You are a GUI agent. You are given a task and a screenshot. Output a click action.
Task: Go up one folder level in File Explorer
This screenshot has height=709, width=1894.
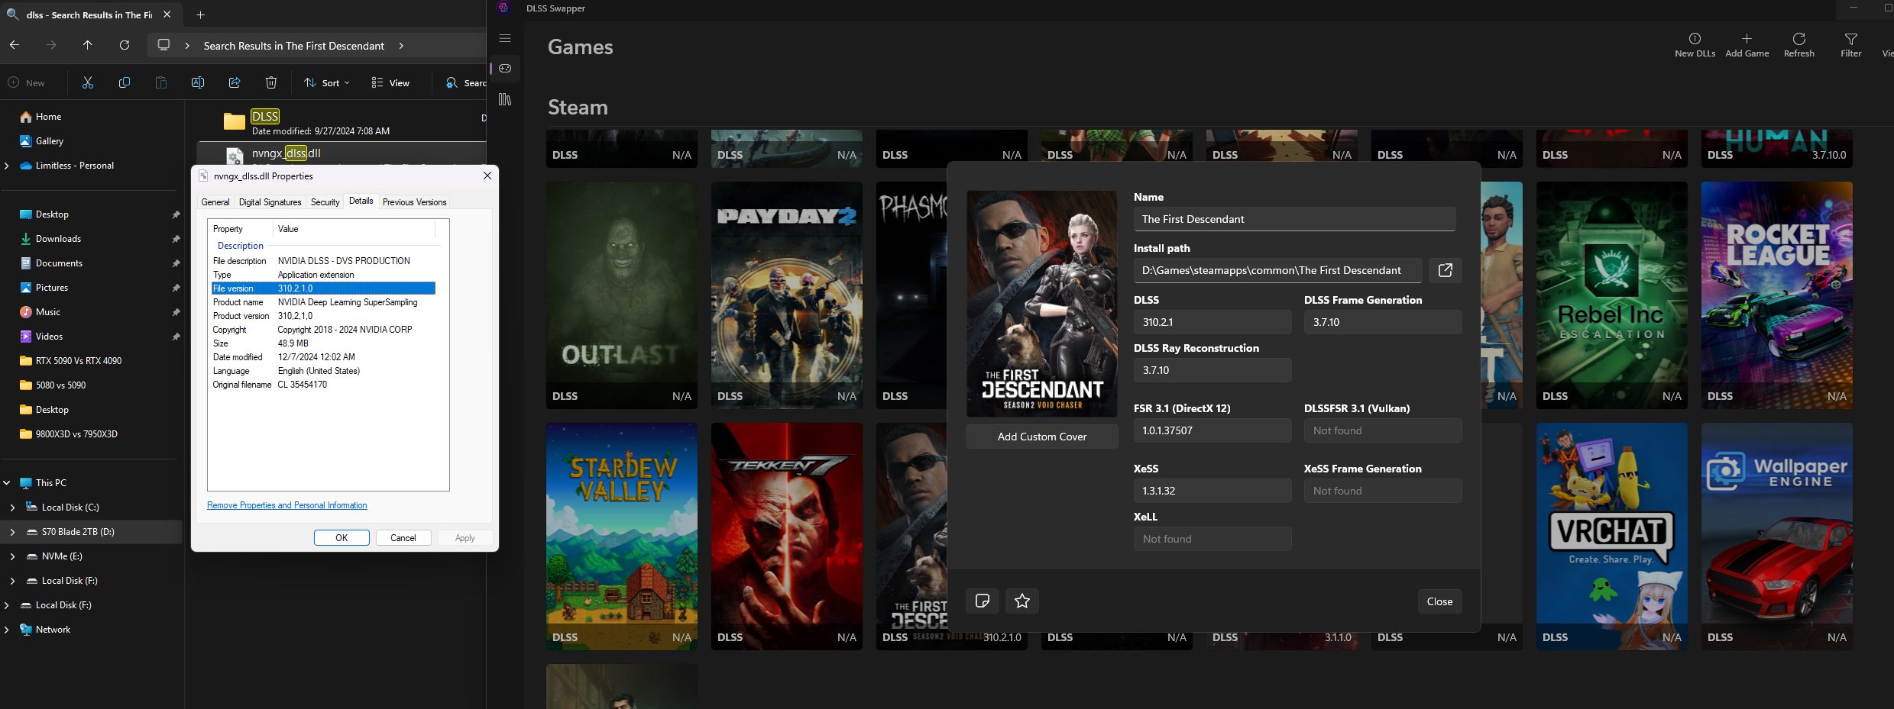coord(88,45)
